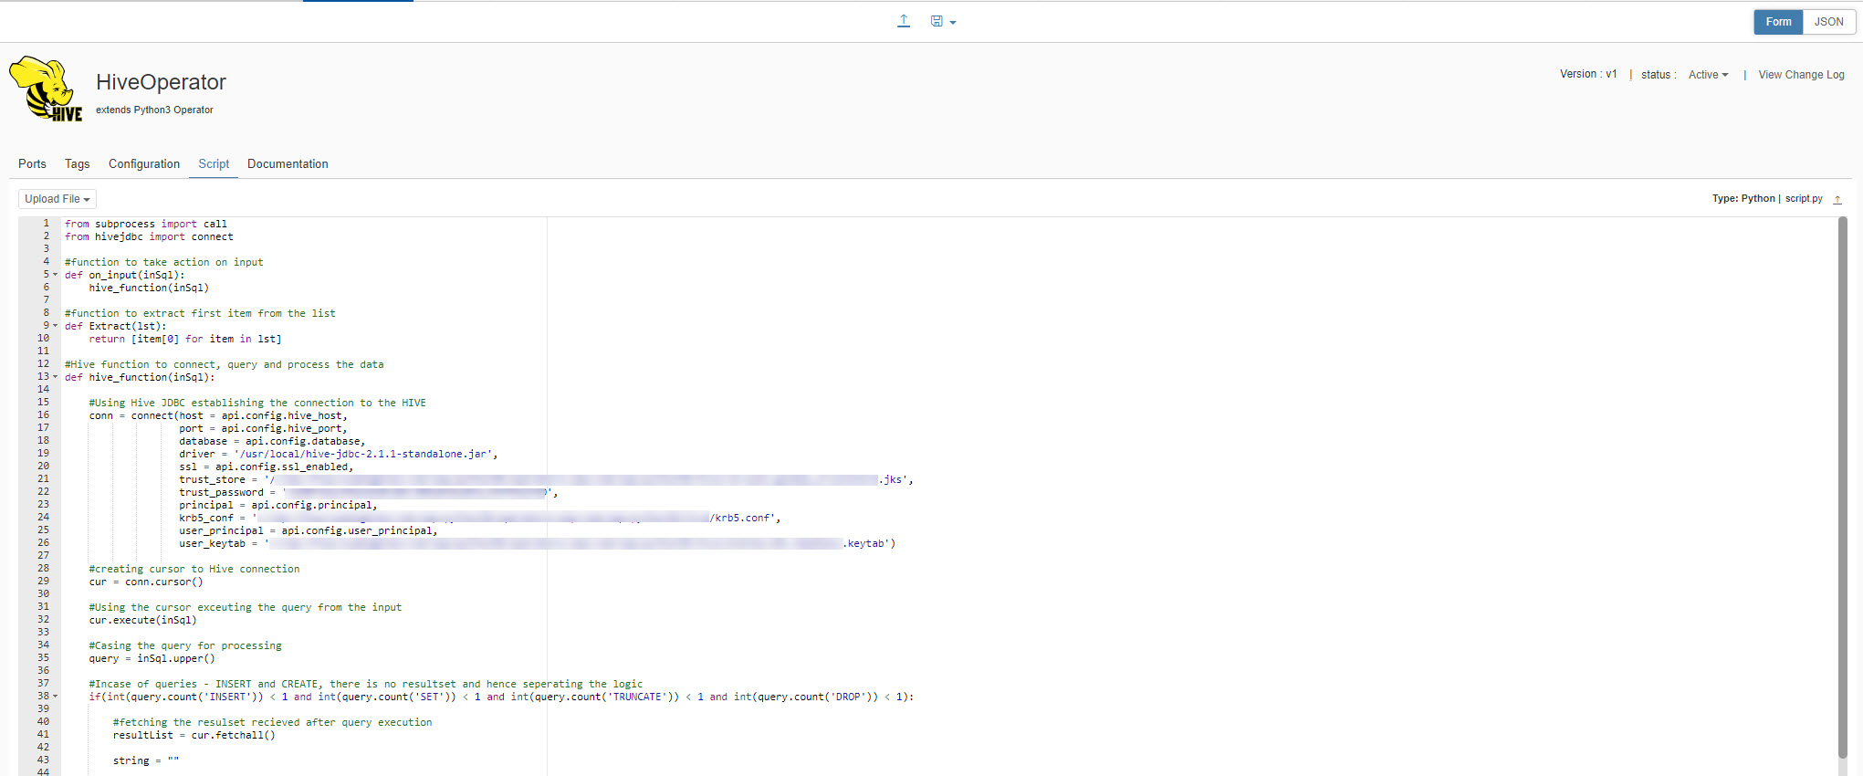Click the HiveOperator title text

[161, 82]
